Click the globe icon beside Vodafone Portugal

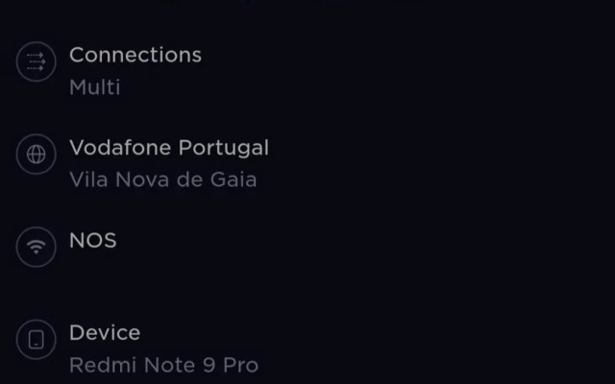point(37,156)
